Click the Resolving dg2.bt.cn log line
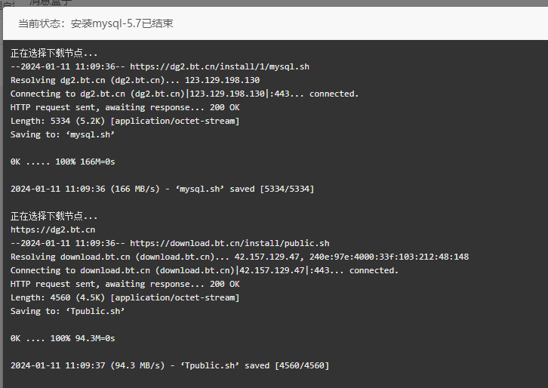This screenshot has width=548, height=388. coord(135,80)
